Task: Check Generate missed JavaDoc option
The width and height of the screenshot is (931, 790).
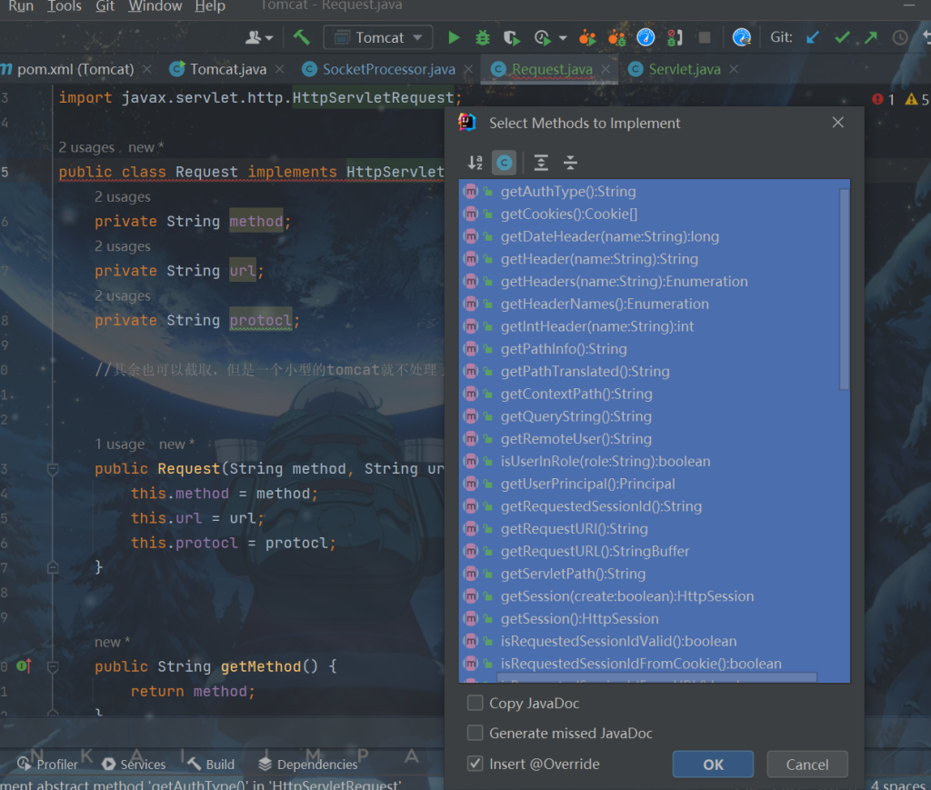Action: point(475,733)
